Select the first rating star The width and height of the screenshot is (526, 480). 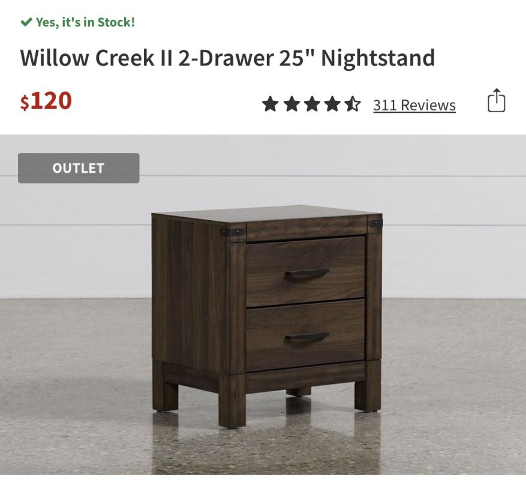270,104
